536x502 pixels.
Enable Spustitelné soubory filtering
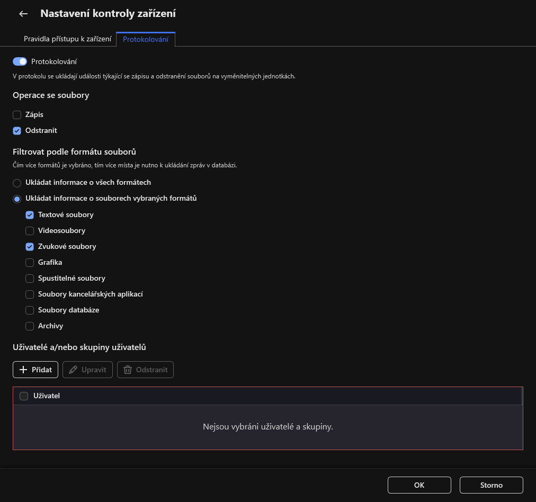click(x=30, y=278)
